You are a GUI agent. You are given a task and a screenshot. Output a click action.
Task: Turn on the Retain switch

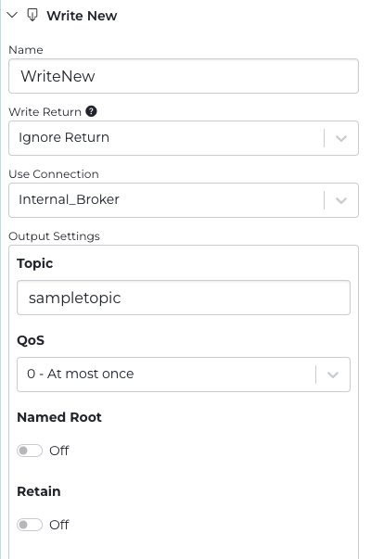30,525
